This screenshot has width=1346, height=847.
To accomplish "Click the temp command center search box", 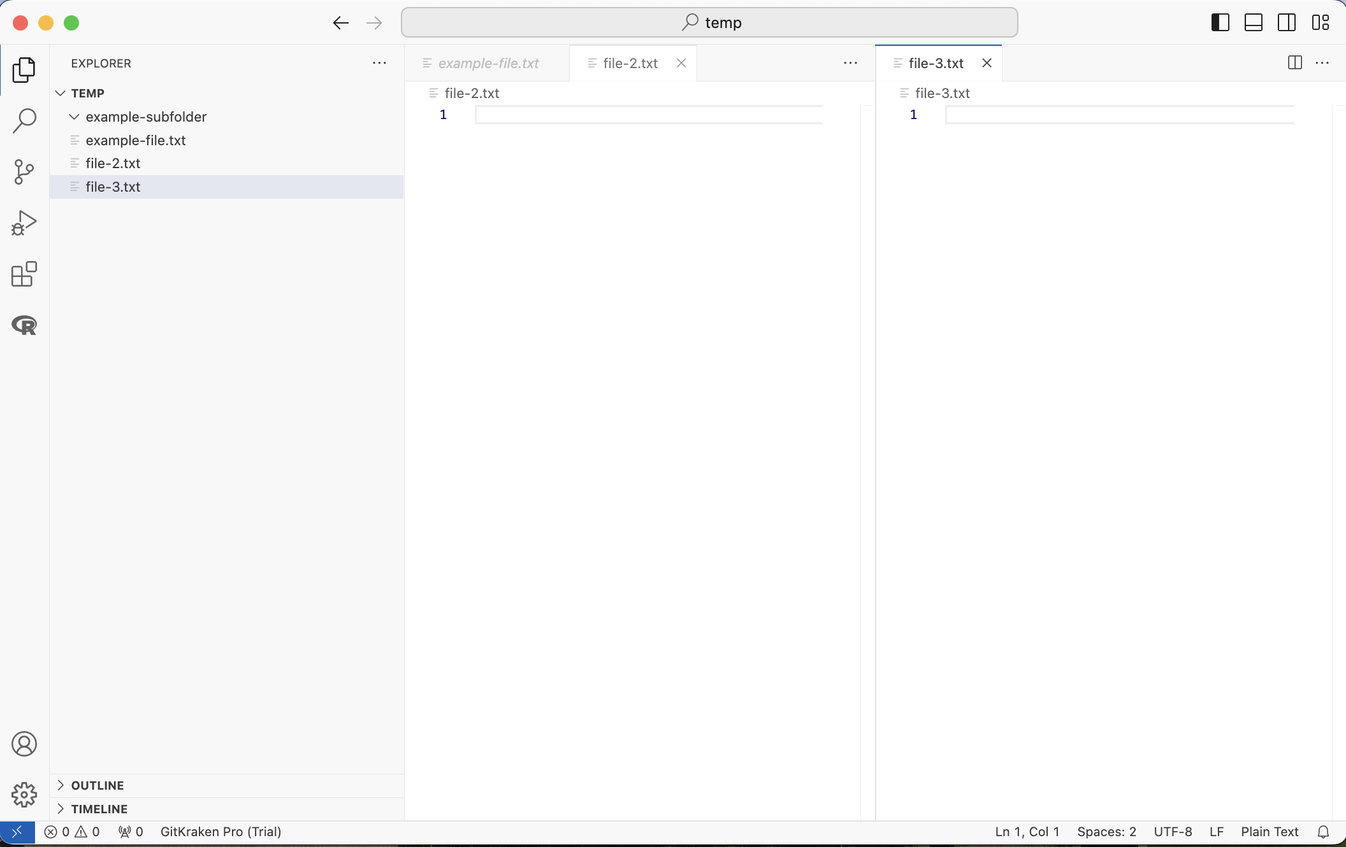I will click(x=709, y=23).
